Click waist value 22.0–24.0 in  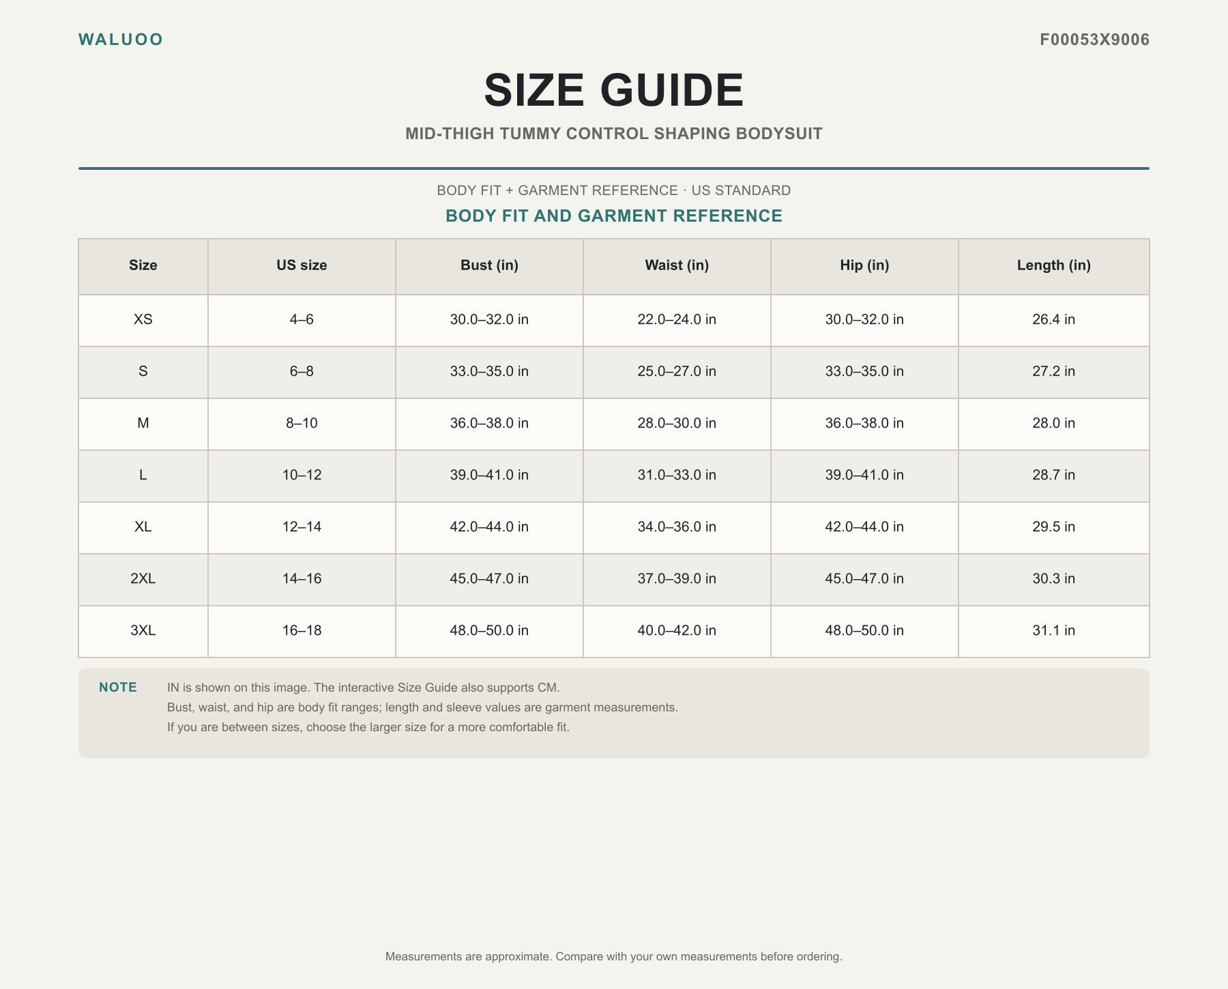click(x=677, y=320)
